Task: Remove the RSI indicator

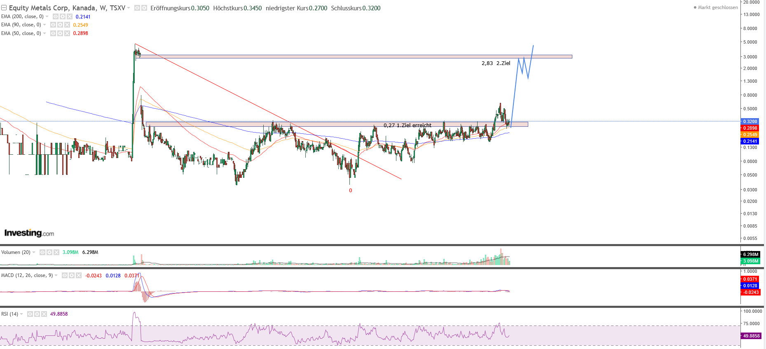Action: 44,314
